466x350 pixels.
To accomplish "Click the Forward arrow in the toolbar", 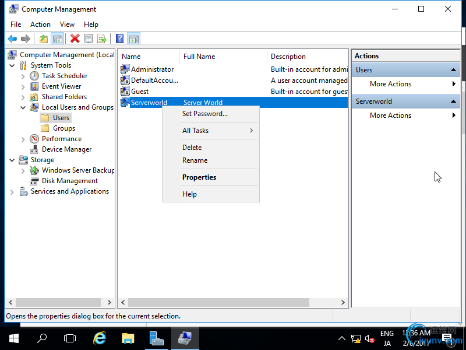I will (26, 38).
